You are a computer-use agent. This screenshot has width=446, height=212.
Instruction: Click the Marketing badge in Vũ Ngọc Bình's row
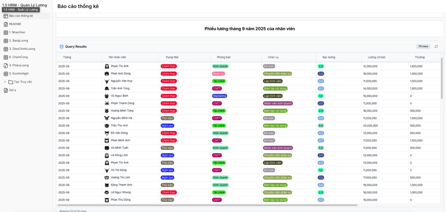click(220, 96)
